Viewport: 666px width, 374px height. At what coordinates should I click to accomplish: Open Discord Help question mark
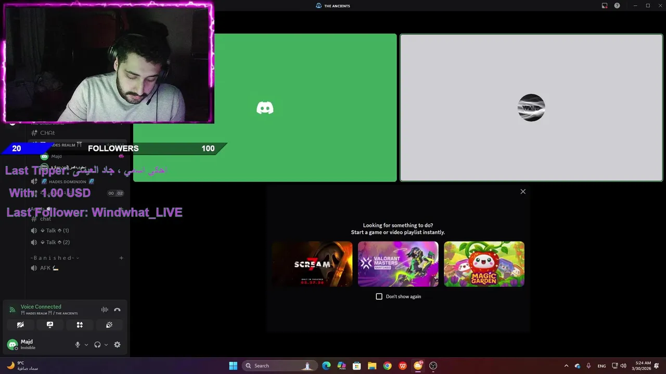click(x=617, y=6)
